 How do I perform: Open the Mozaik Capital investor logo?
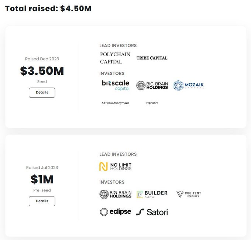pyautogui.click(x=189, y=86)
